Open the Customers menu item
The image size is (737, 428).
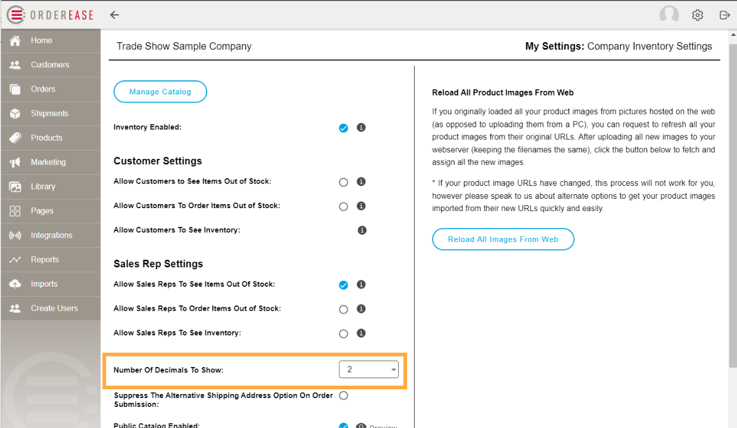pyautogui.click(x=50, y=64)
